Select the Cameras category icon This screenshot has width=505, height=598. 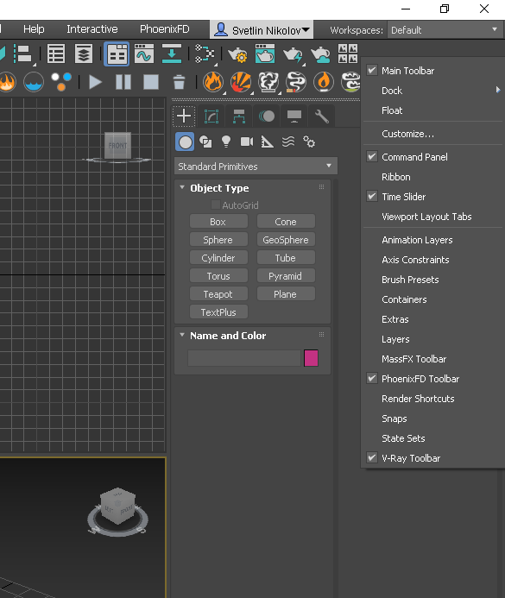click(x=247, y=142)
